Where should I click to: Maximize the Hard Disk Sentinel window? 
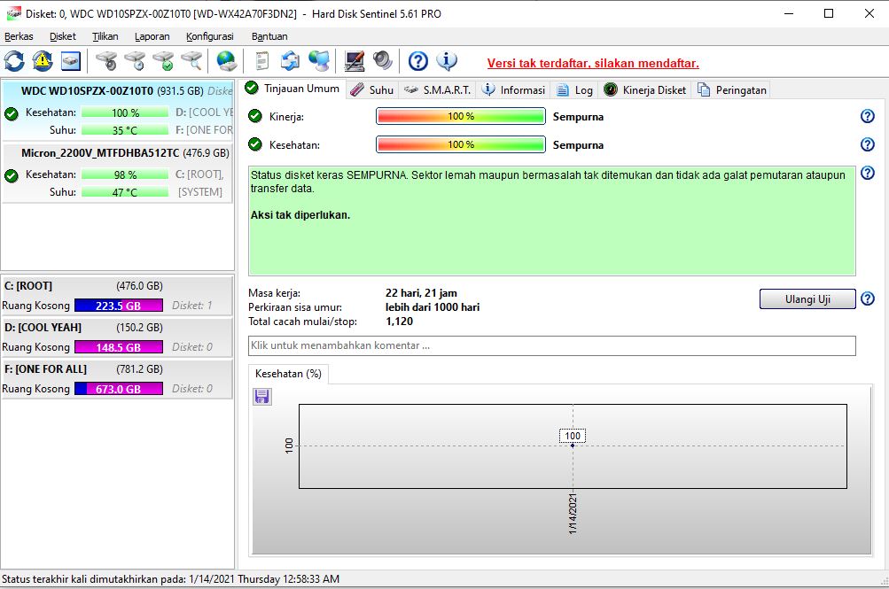829,13
